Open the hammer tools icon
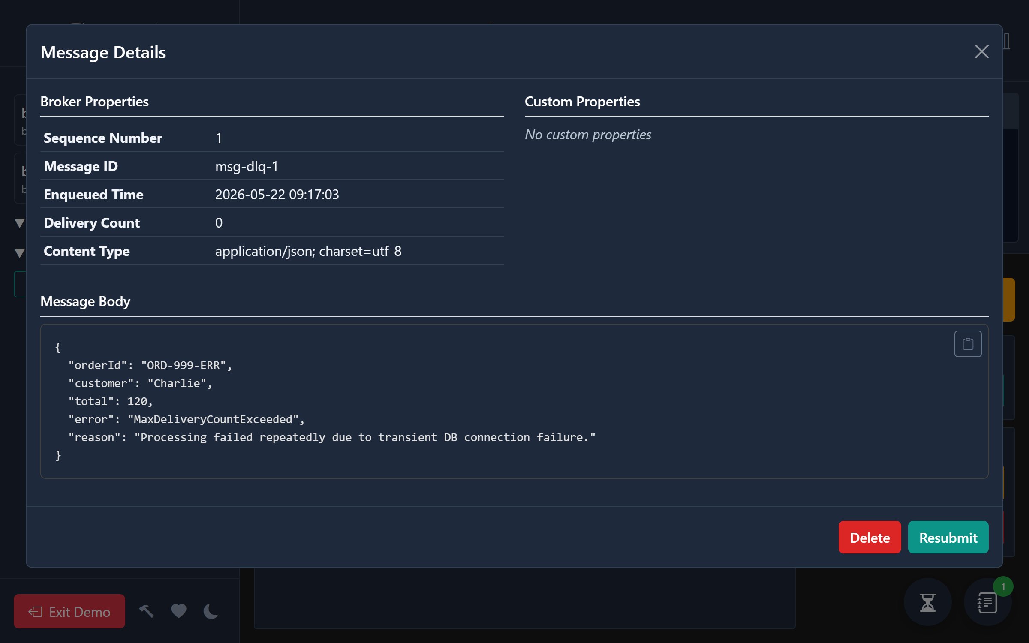The width and height of the screenshot is (1029, 643). point(147,611)
